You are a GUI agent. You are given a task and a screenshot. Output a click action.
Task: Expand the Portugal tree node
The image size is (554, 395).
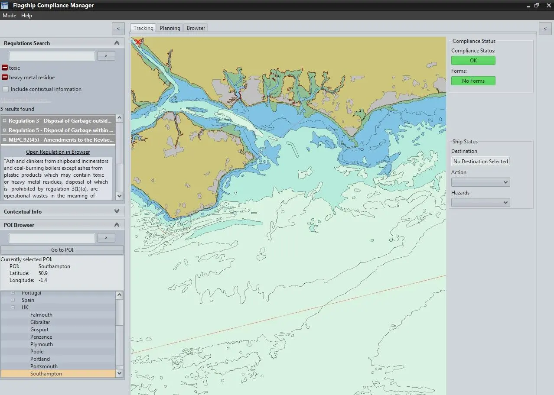(13, 293)
